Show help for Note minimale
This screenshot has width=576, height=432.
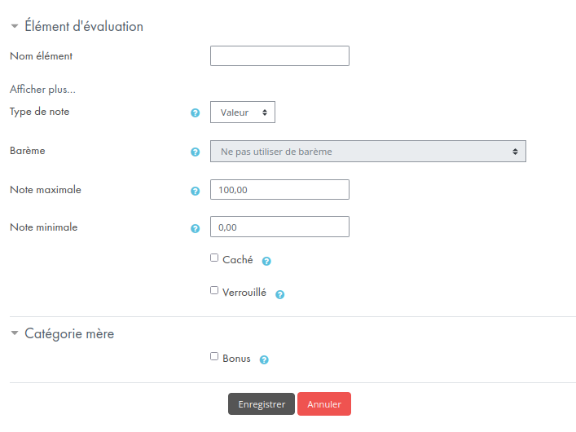(x=195, y=229)
